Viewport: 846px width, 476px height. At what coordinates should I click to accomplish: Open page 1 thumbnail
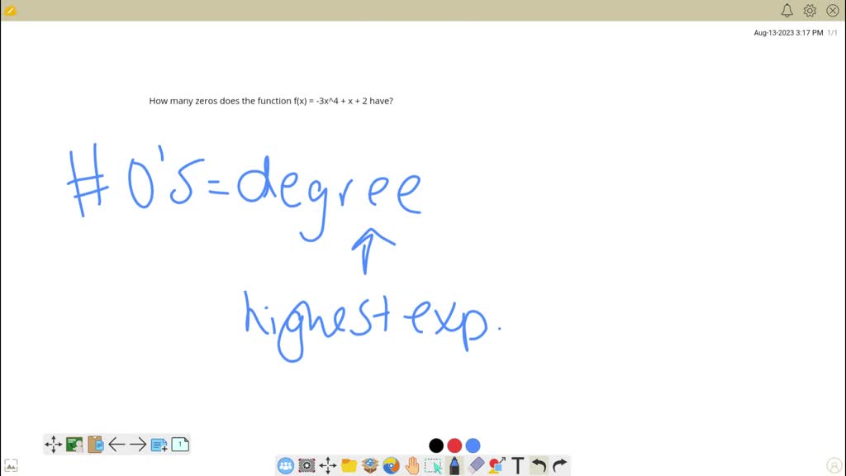178,444
